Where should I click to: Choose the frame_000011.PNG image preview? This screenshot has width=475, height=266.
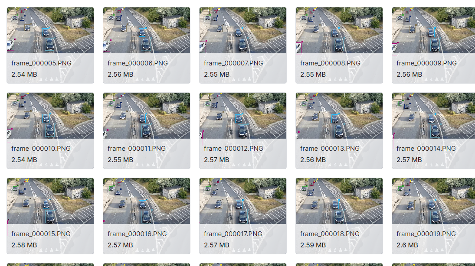tap(147, 116)
